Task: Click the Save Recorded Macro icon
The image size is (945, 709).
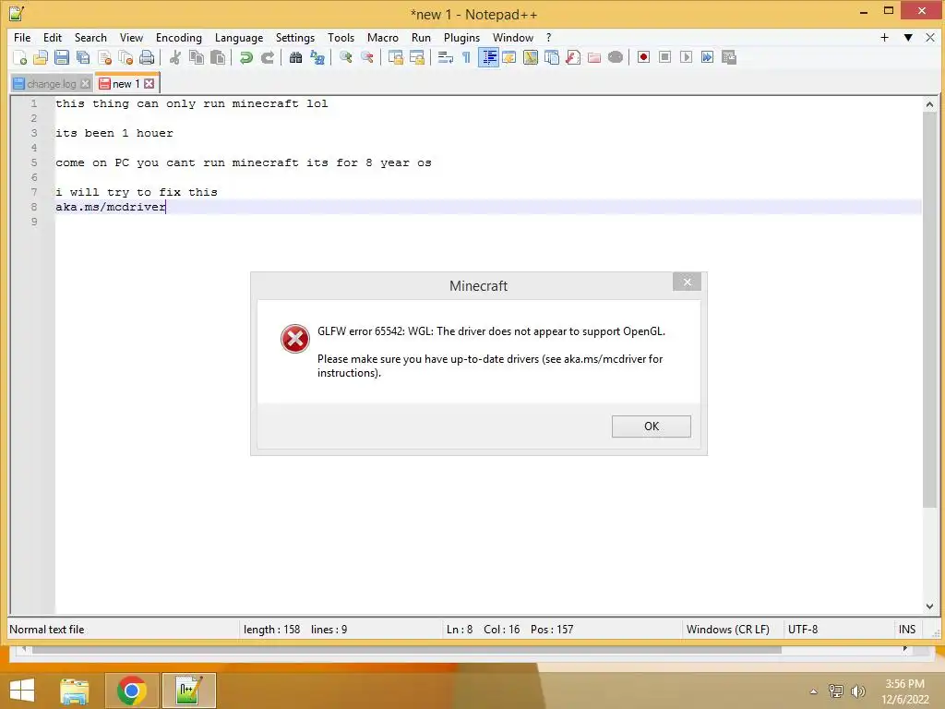Action: pyautogui.click(x=729, y=57)
